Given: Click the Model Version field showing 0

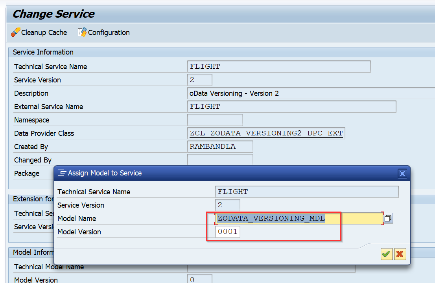Looking at the screenshot, I should [199, 279].
